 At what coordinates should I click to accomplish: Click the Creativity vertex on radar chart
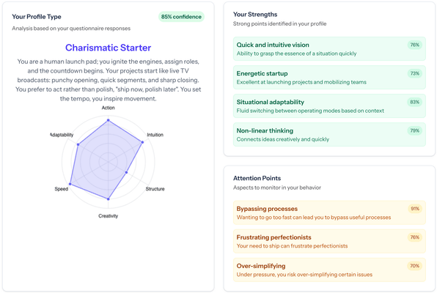(x=109, y=199)
